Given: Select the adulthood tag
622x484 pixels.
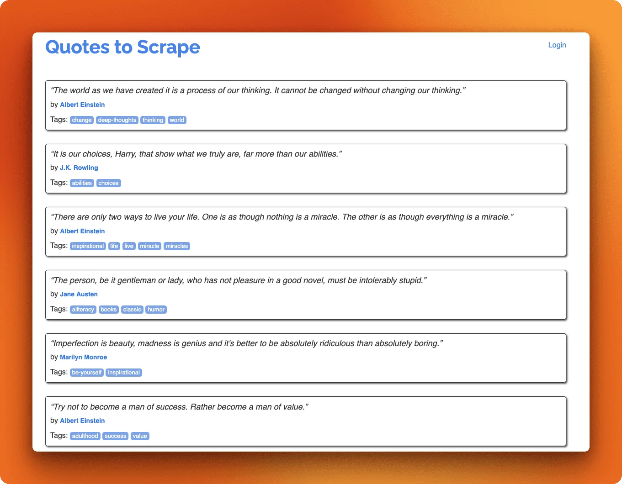Looking at the screenshot, I should [x=85, y=436].
